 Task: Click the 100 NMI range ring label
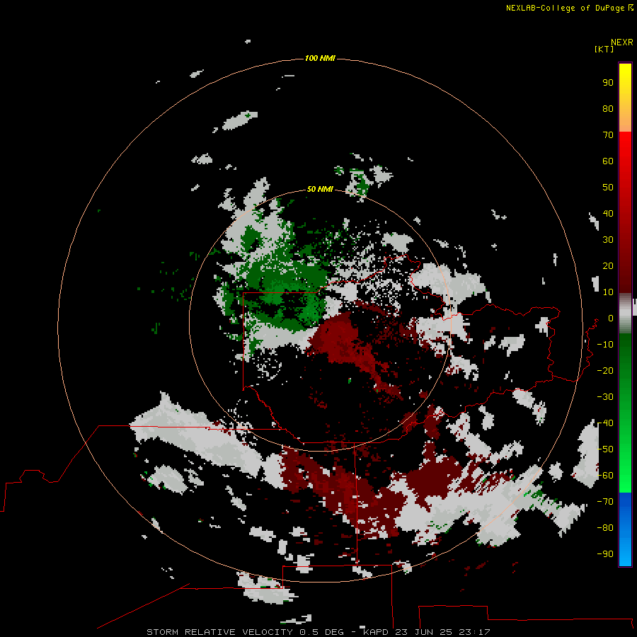(320, 58)
